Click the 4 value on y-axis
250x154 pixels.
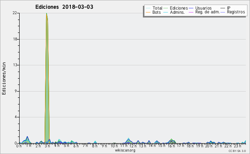[16, 117]
